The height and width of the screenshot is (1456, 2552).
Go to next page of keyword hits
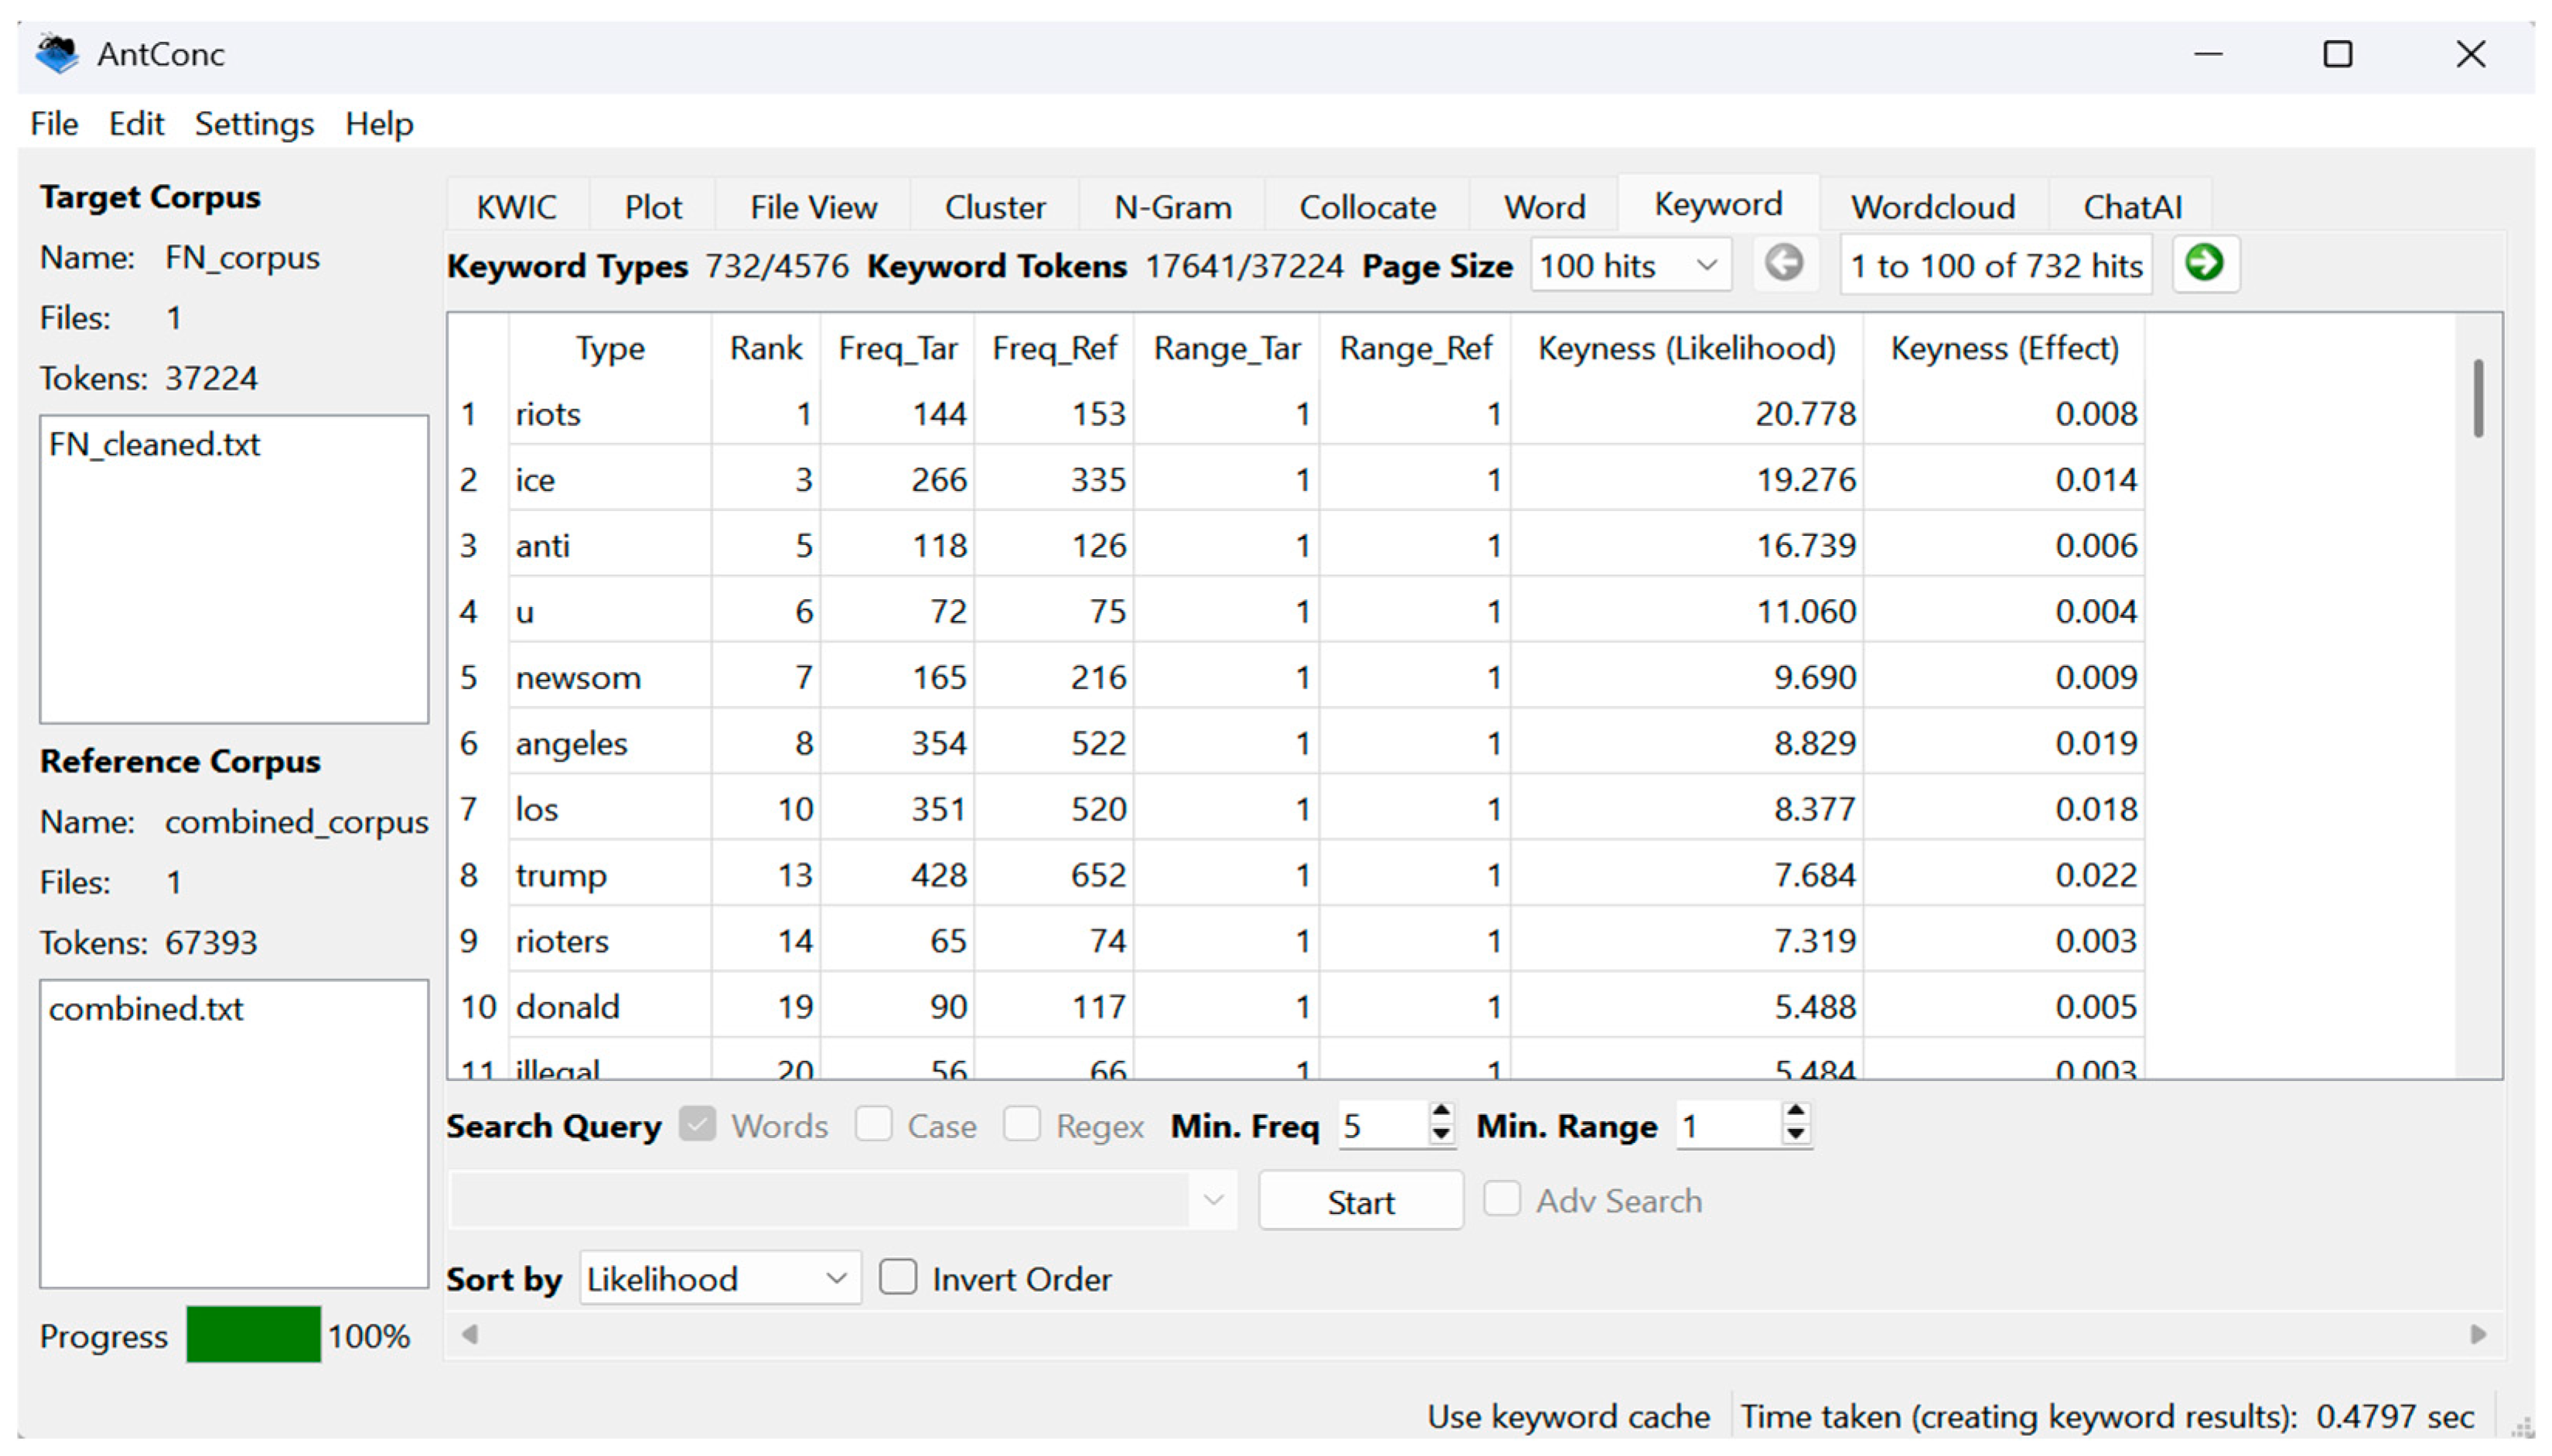[x=2204, y=264]
